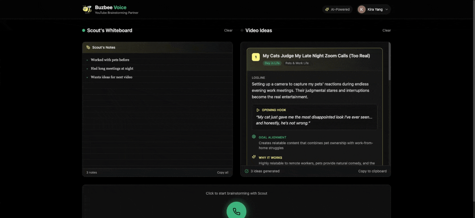Click the Buzbee bee logo icon
The image size is (475, 218).
(x=87, y=9)
